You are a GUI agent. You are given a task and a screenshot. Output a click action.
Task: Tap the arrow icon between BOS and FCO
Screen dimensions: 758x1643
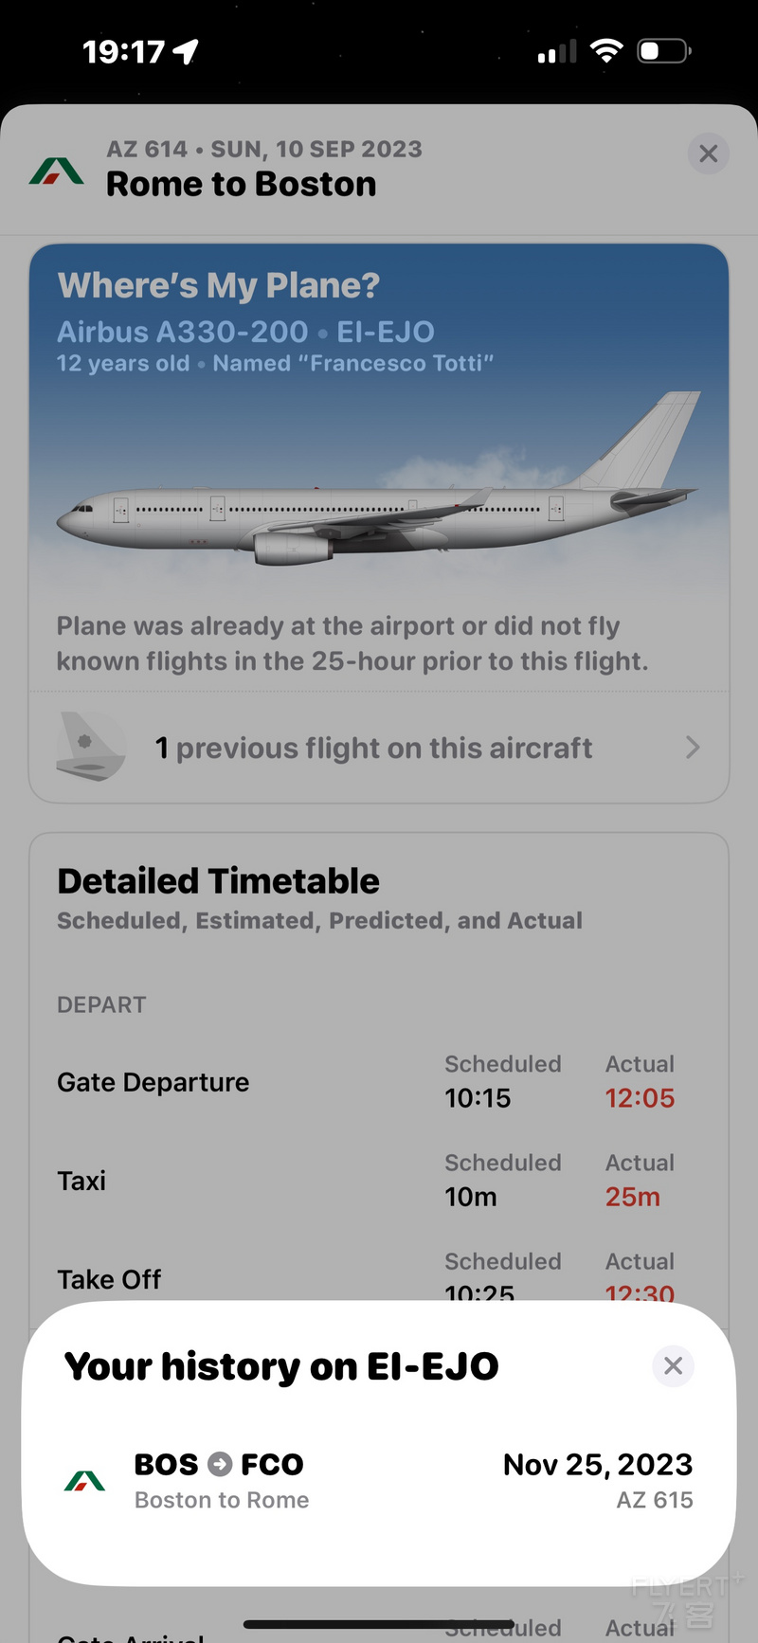(220, 1464)
